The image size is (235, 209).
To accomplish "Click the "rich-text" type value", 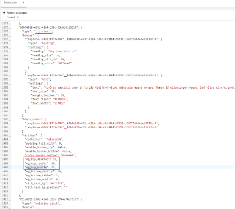I will (43, 31).
